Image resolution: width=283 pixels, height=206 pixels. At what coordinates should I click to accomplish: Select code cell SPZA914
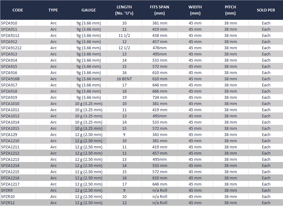coord(18,60)
